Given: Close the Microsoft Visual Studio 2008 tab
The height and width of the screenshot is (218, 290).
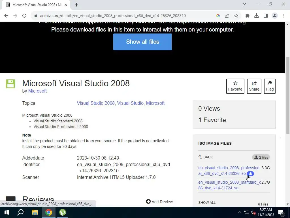Looking at the screenshot, I should (x=66, y=5).
